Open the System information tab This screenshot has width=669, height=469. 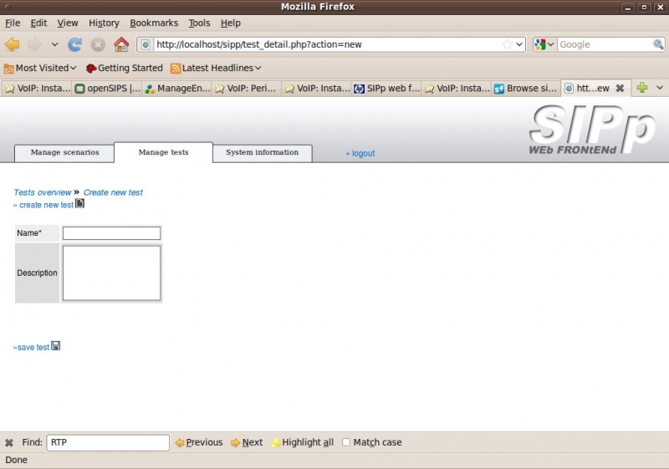[x=262, y=153]
